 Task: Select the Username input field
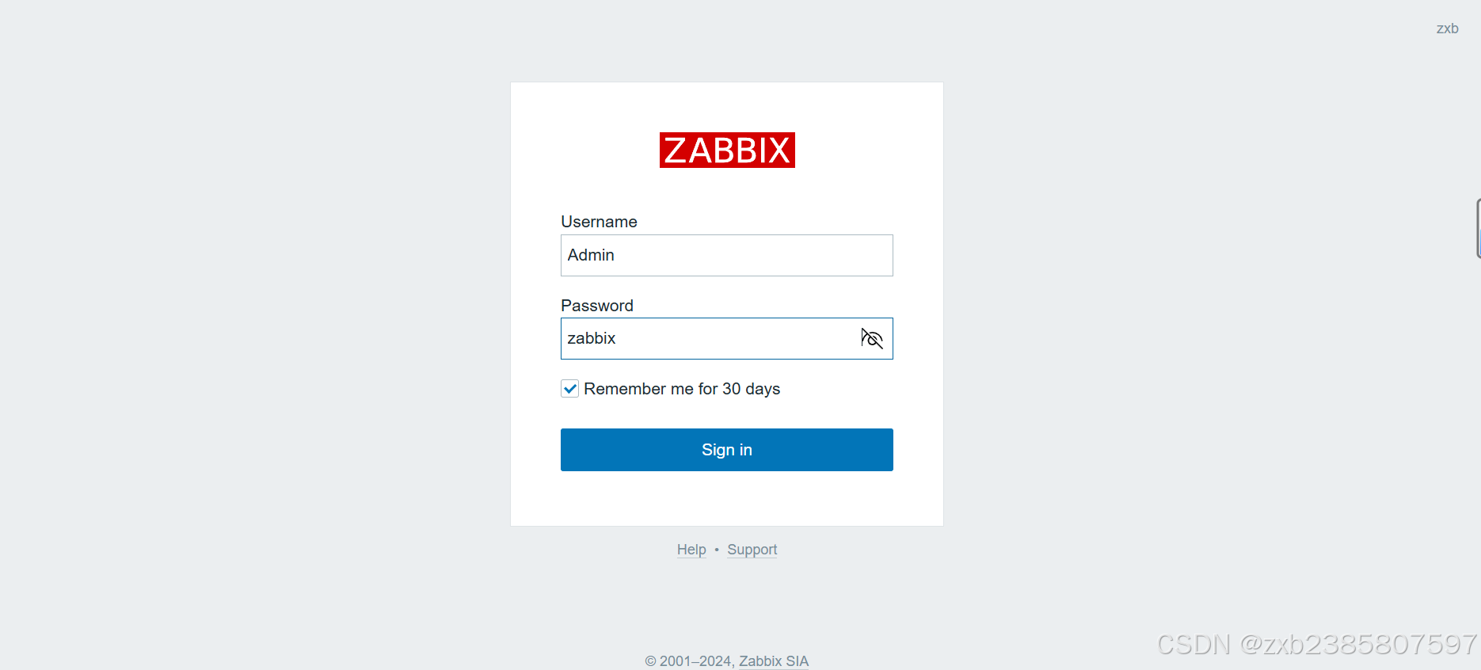726,255
